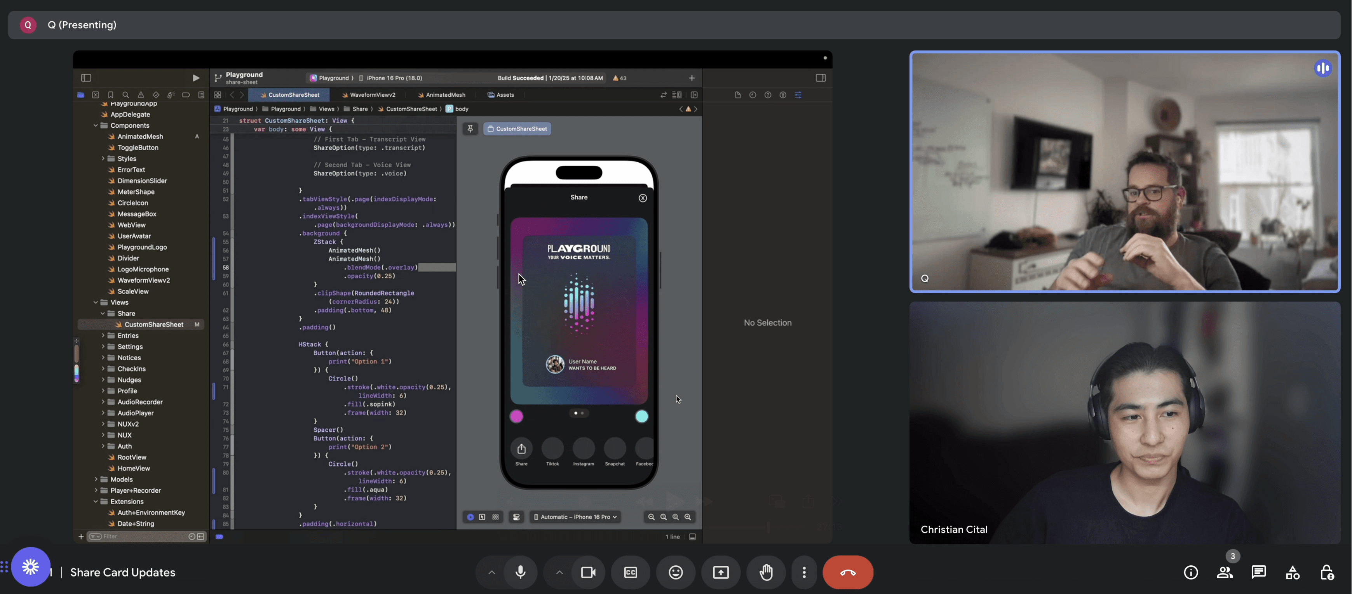Open the Xcode project navigator
This screenshot has width=1352, height=594.
point(80,95)
